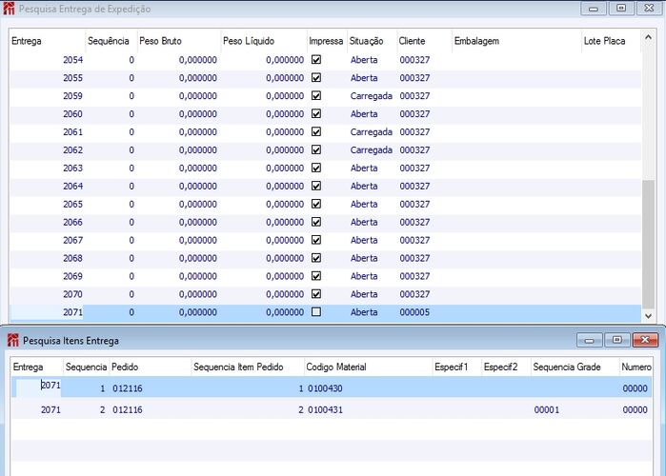Maximize the Pesquisa Itens Entrega window
Viewport: 666px width, 476px height.
tap(616, 340)
